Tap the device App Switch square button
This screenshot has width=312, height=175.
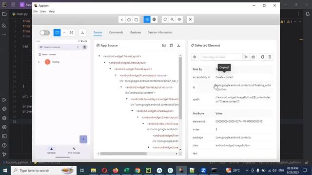[136, 19]
